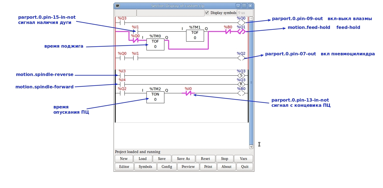
Task: Save the ladder project
Action: click(x=162, y=159)
